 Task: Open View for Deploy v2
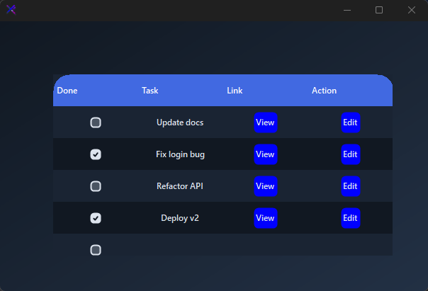(266, 218)
